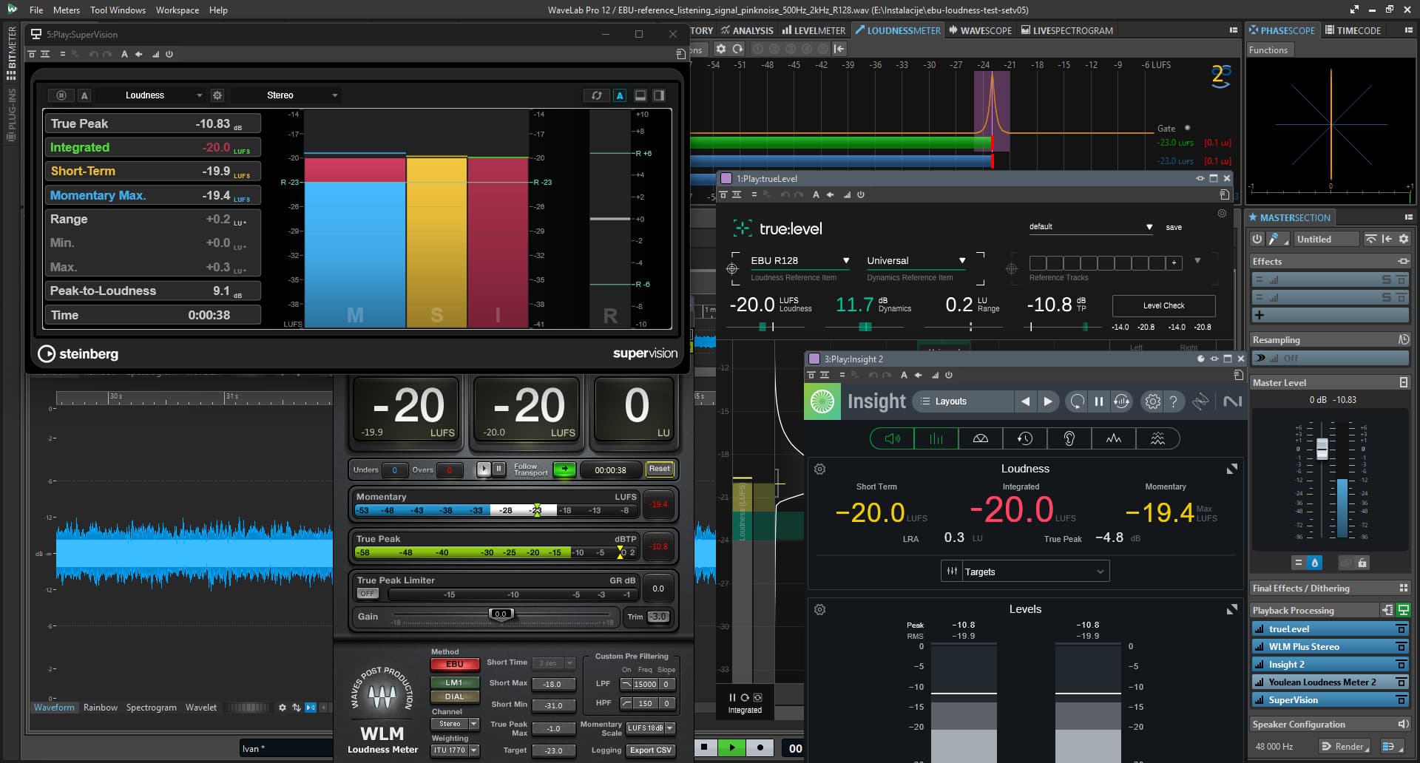Select DIAL method in WLM
The image size is (1420, 763).
(x=454, y=697)
